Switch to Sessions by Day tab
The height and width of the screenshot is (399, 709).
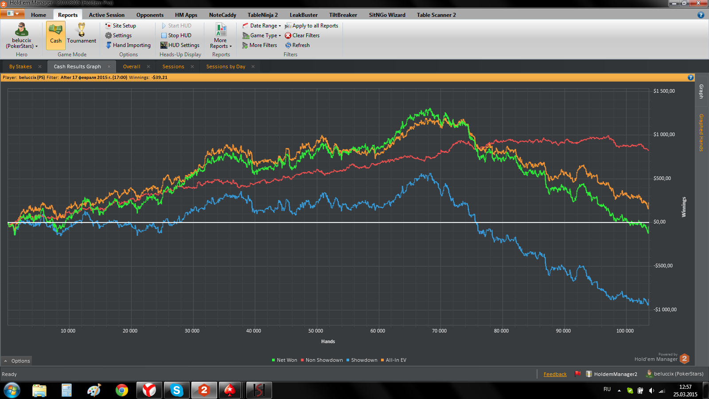pos(226,66)
